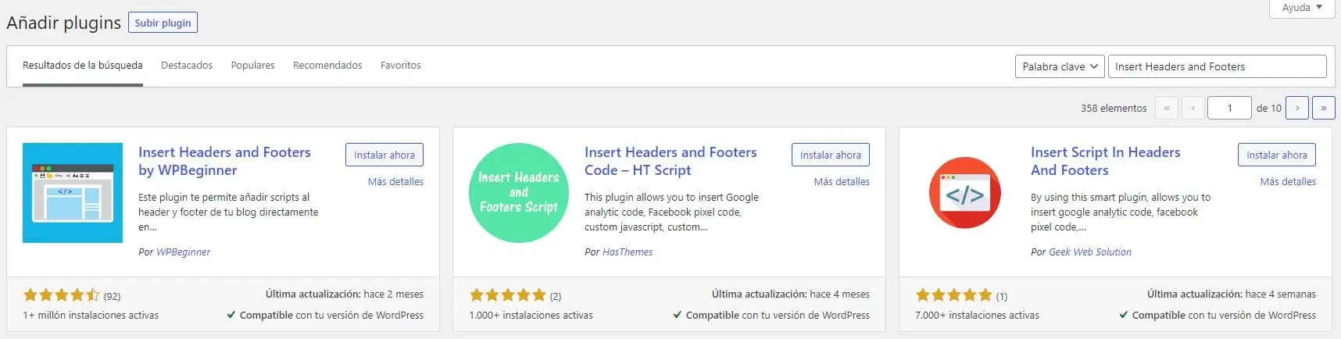This screenshot has height=339, width=1341.
Task: Open the WPBeginner plugin thumbnail icon
Action: 73,193
